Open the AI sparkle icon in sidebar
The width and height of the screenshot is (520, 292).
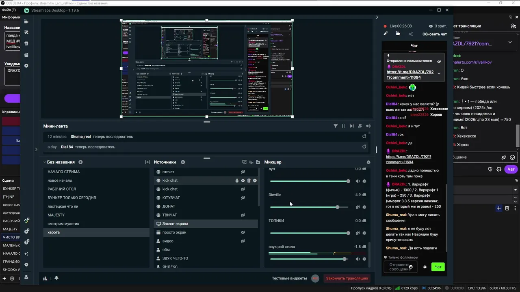pos(26,253)
